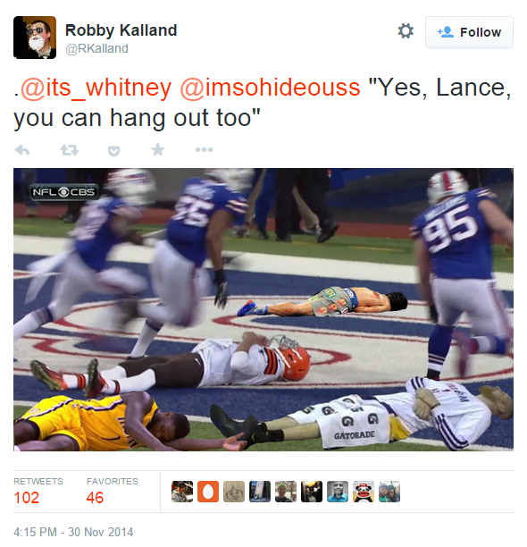Favorite the tweet with the star icon
This screenshot has width=527, height=547.
coord(158,149)
